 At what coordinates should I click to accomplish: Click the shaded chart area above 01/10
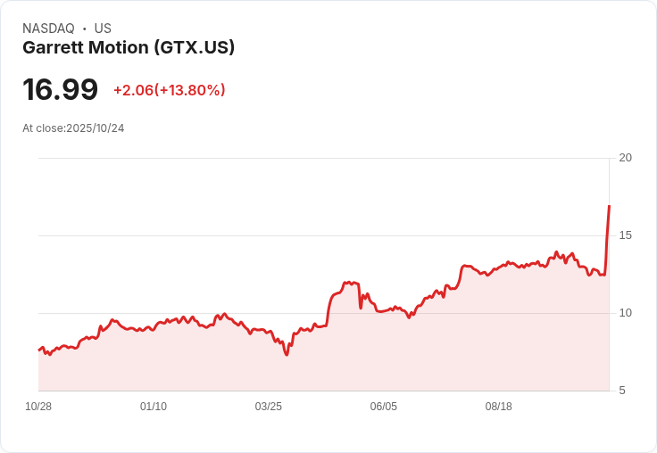click(154, 361)
